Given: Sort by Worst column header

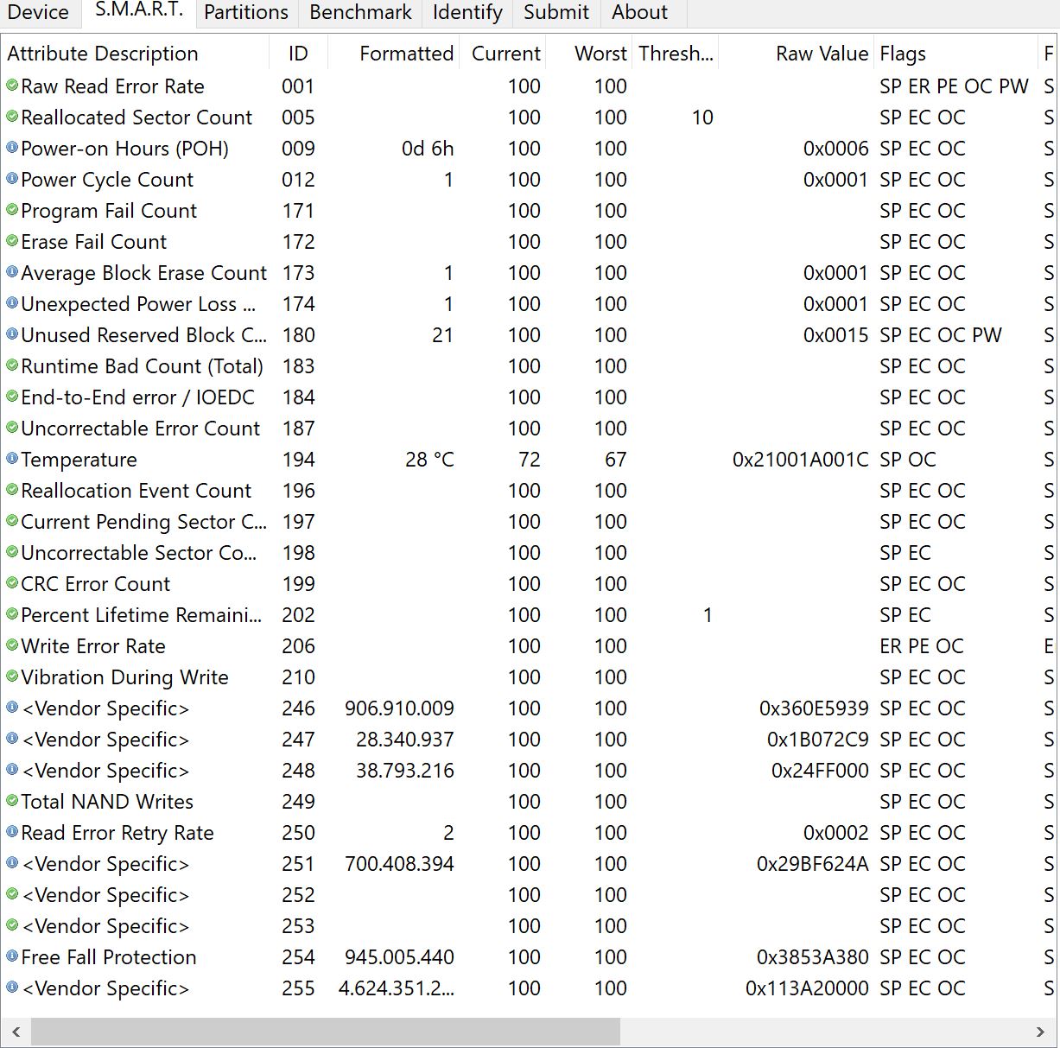Looking at the screenshot, I should pyautogui.click(x=589, y=54).
